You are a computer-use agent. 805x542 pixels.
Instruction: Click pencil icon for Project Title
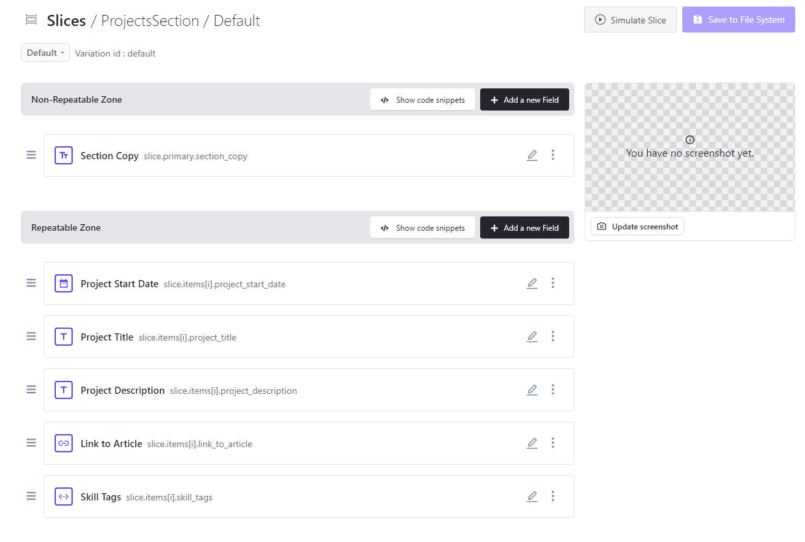pyautogui.click(x=532, y=337)
